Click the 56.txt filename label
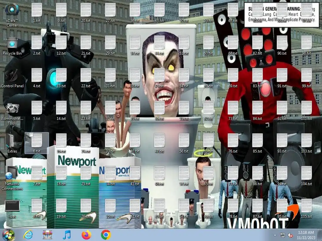The height and width of the screenshot is (241, 322). 184,151
